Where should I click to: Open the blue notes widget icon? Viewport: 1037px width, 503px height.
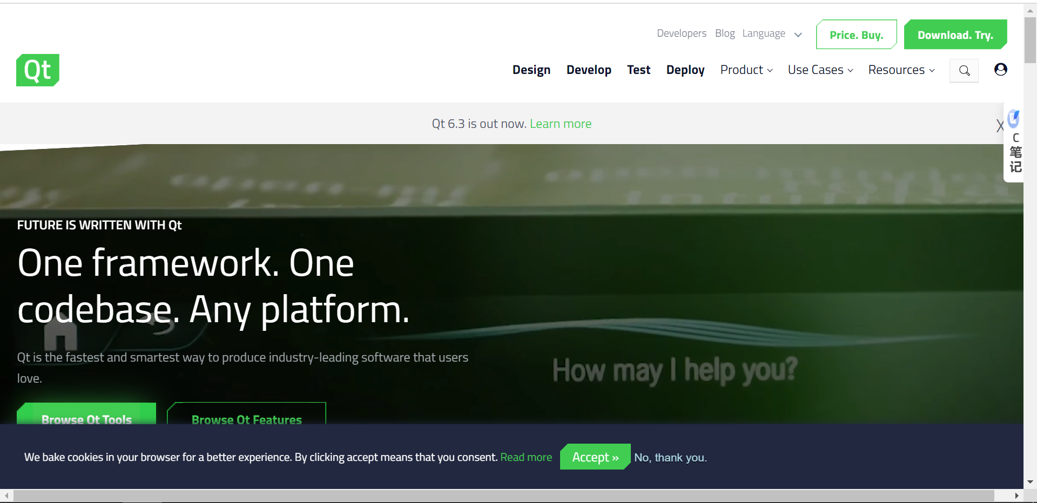point(1014,118)
